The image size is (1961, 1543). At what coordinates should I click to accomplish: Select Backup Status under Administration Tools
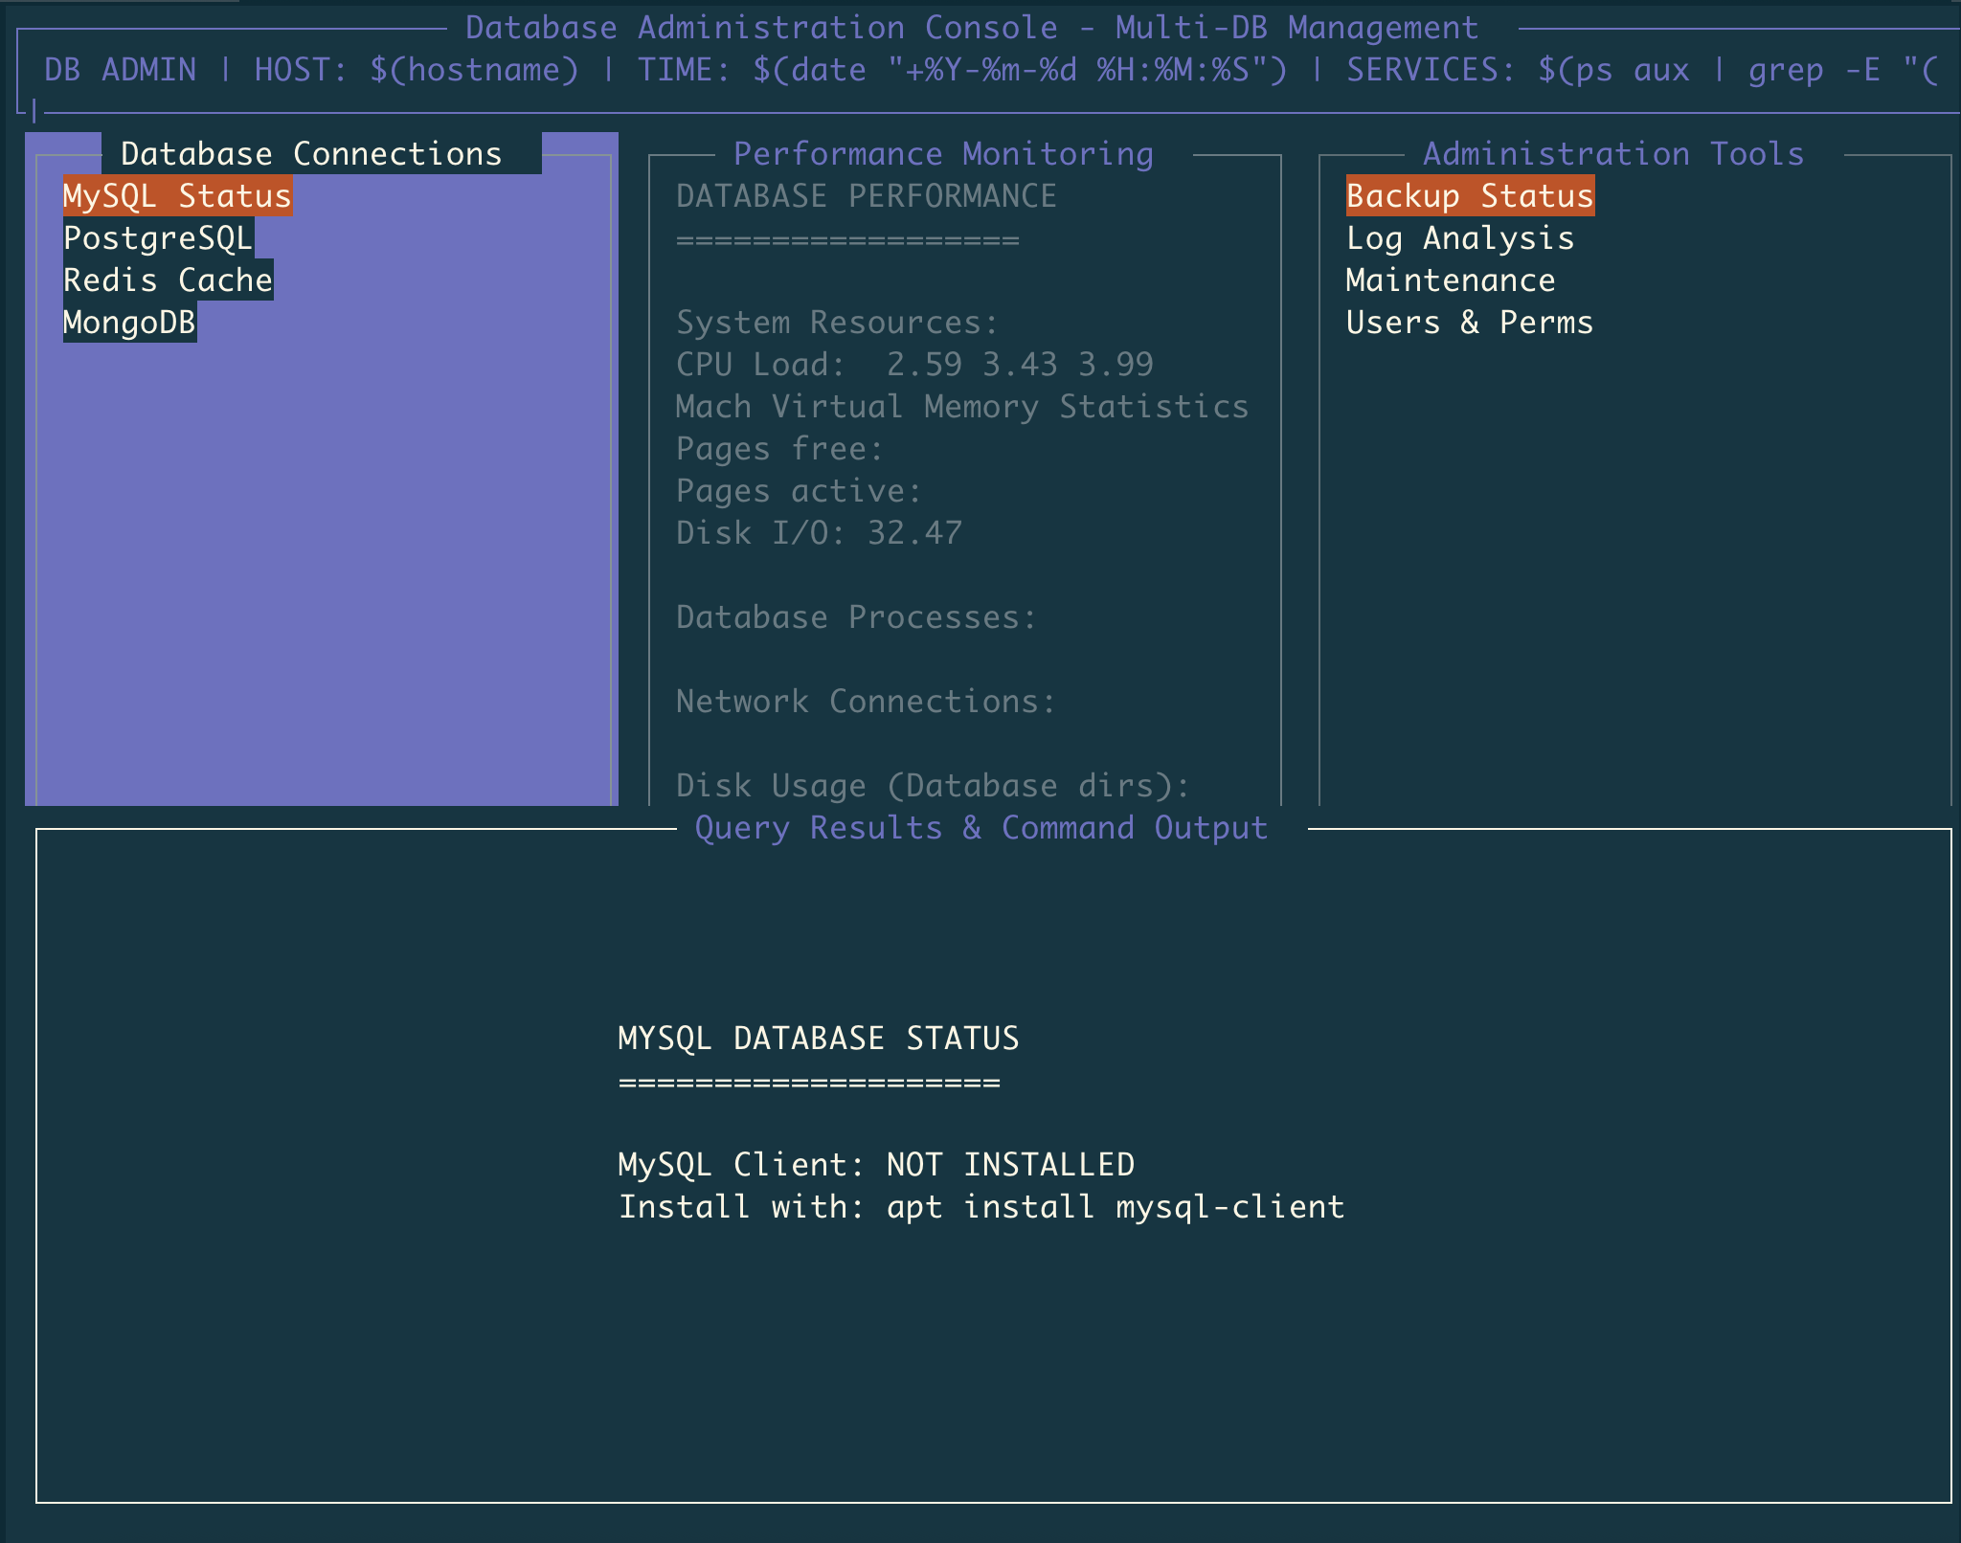[x=1470, y=195]
